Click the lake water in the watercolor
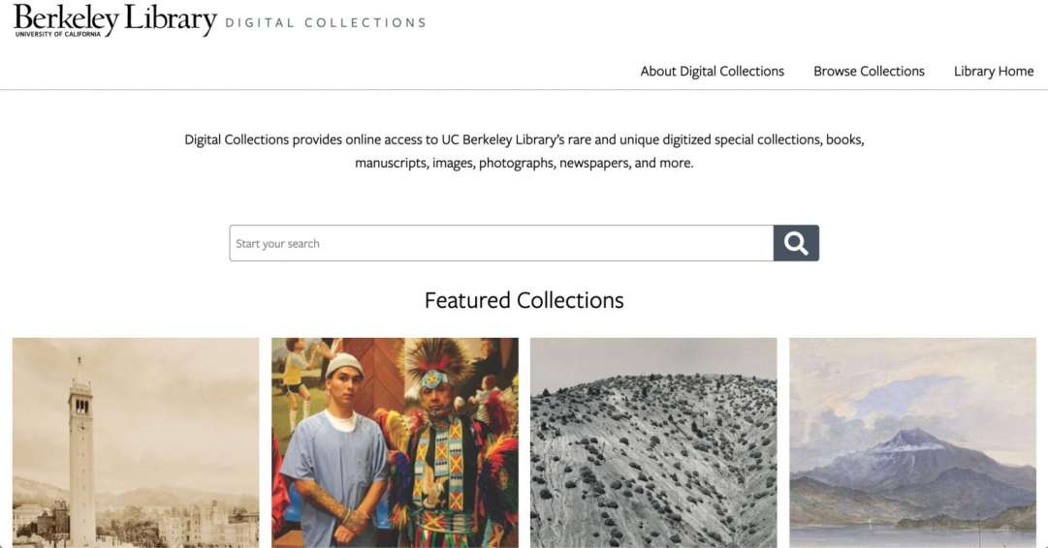1048x548 pixels. [x=912, y=535]
